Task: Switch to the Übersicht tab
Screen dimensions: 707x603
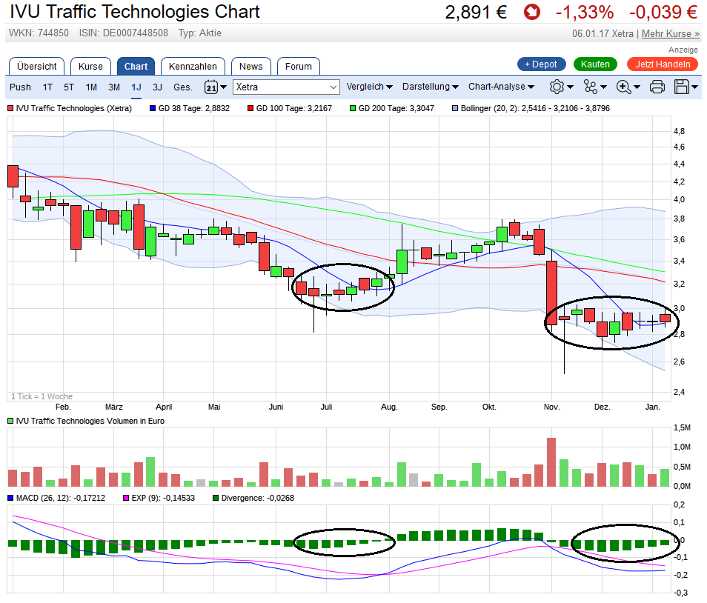Action: [37, 66]
